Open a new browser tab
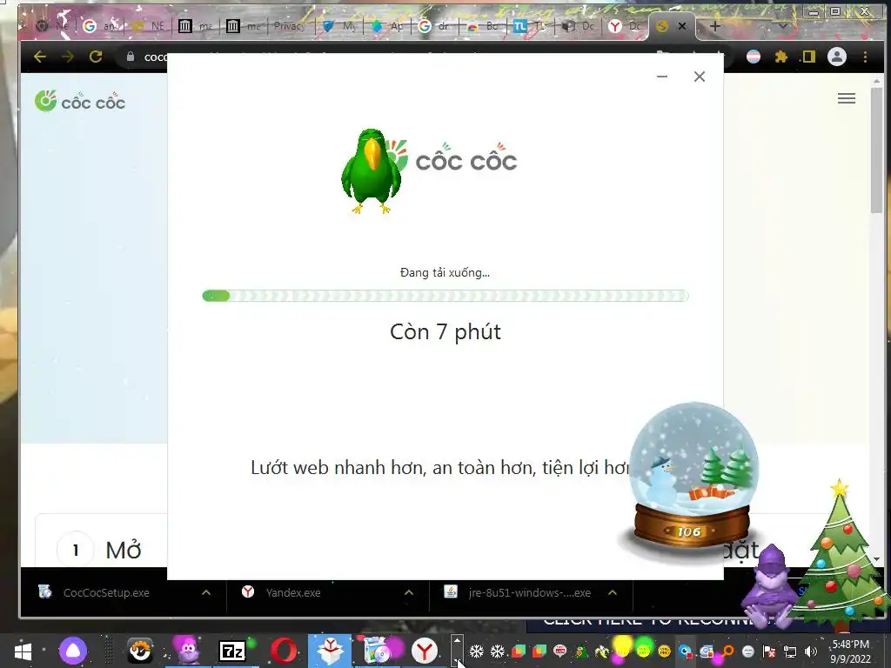The image size is (891, 668). (x=715, y=26)
